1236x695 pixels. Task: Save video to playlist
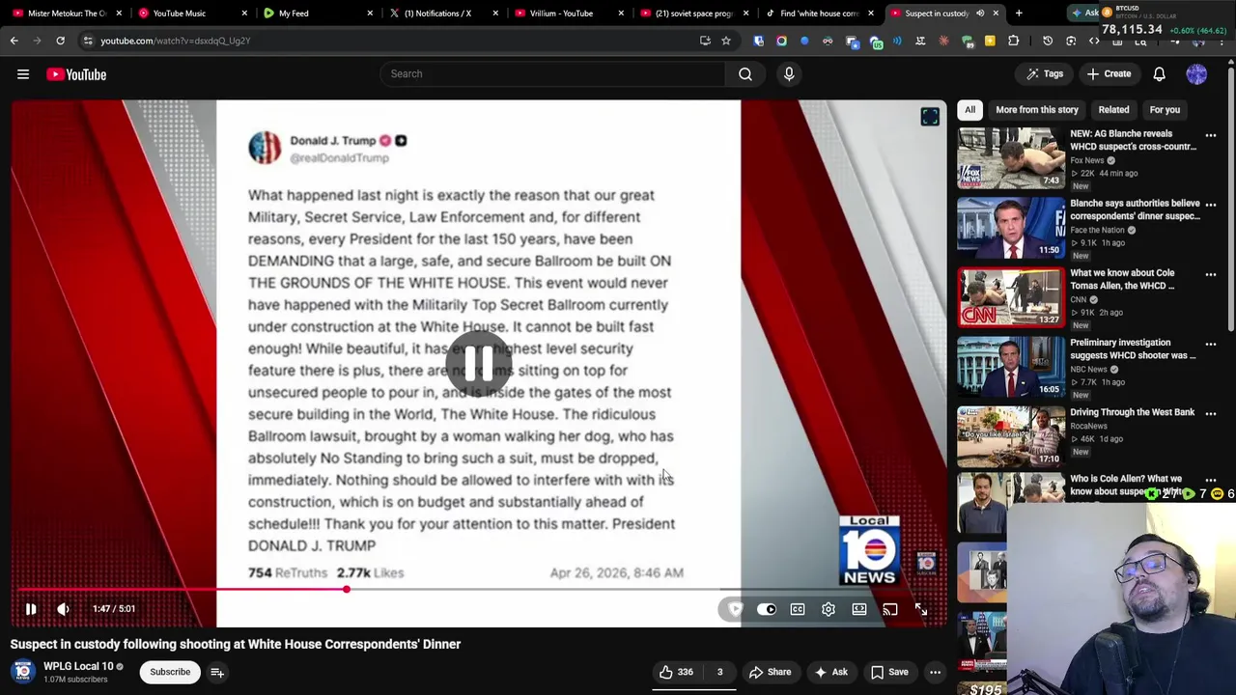click(889, 672)
